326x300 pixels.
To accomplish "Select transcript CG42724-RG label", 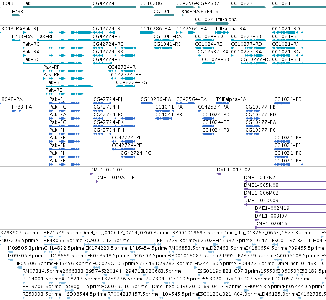I will point(132,82).
